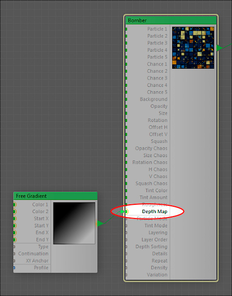Select the Density parameter label

pos(159,268)
